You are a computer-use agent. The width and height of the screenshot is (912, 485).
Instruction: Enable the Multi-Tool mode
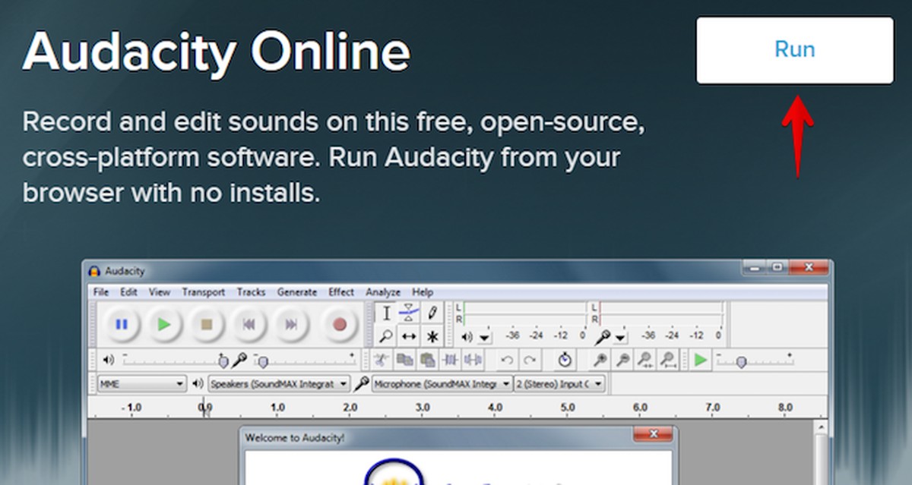[433, 335]
